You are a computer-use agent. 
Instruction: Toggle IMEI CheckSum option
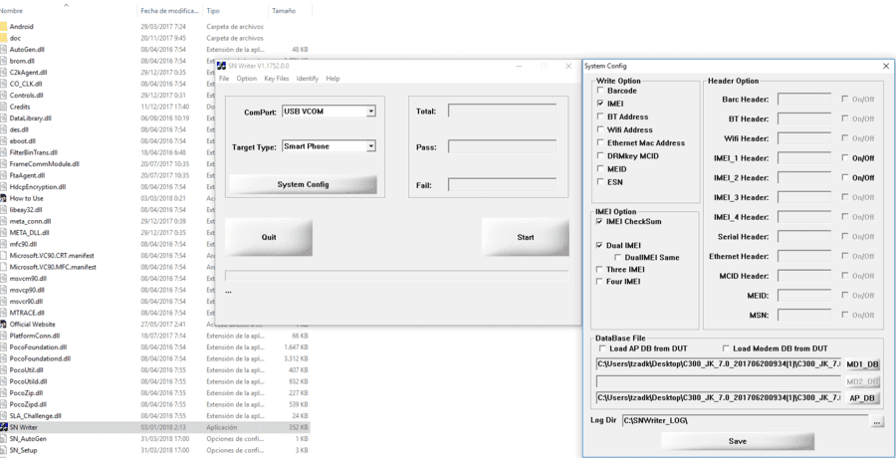click(x=599, y=221)
